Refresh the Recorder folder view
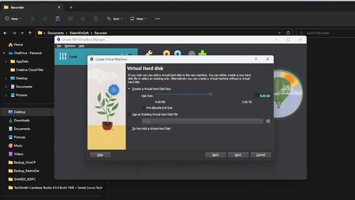The height and width of the screenshot is (200, 355). (x=288, y=33)
